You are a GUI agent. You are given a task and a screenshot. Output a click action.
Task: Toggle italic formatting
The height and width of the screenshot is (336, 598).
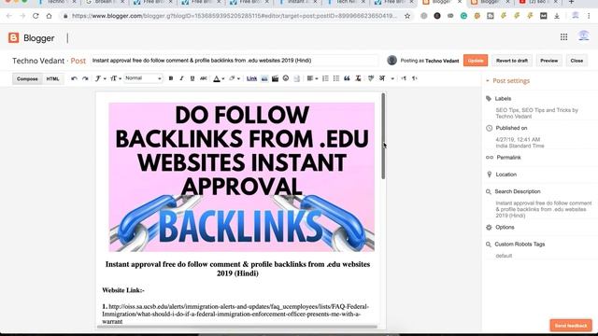(181, 78)
